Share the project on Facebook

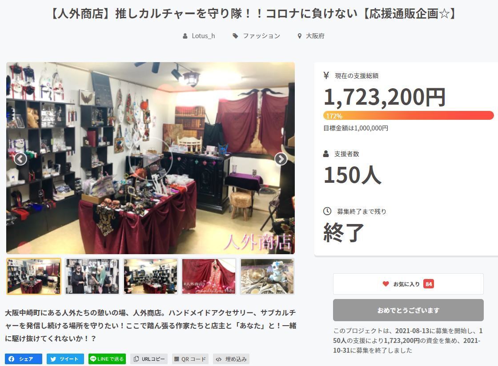(24, 359)
